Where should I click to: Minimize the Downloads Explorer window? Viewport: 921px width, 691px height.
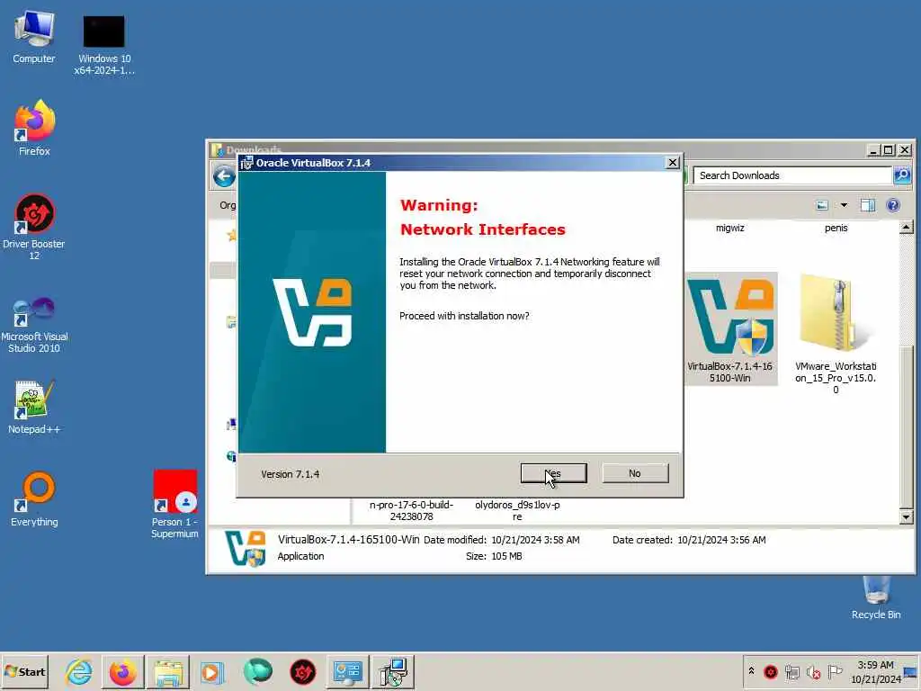point(873,150)
